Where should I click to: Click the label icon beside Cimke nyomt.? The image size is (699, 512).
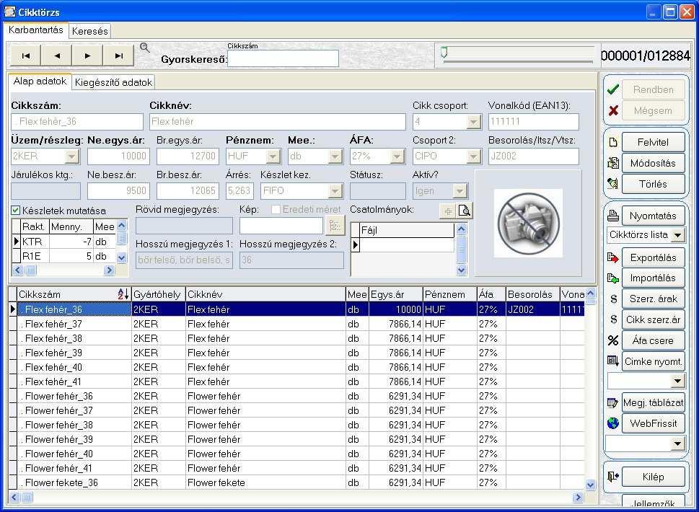click(x=613, y=361)
